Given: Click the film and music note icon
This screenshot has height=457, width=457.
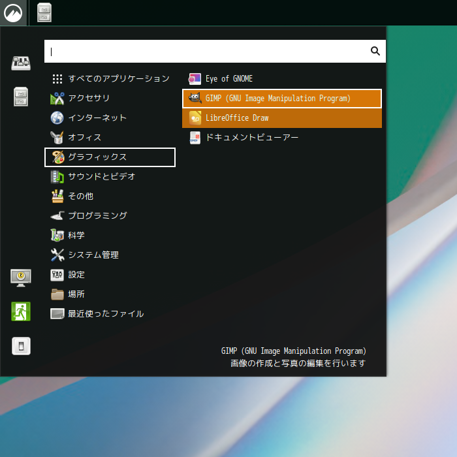Looking at the screenshot, I should pyautogui.click(x=57, y=177).
